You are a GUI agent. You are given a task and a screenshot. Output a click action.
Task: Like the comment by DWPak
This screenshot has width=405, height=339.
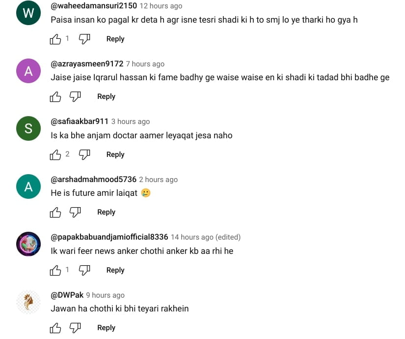tap(56, 328)
